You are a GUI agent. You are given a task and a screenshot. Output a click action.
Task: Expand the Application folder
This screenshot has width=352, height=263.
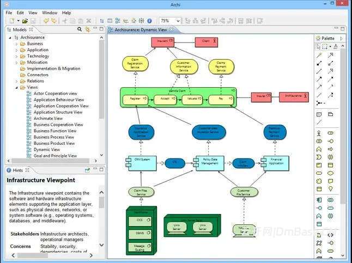[x=16, y=50]
